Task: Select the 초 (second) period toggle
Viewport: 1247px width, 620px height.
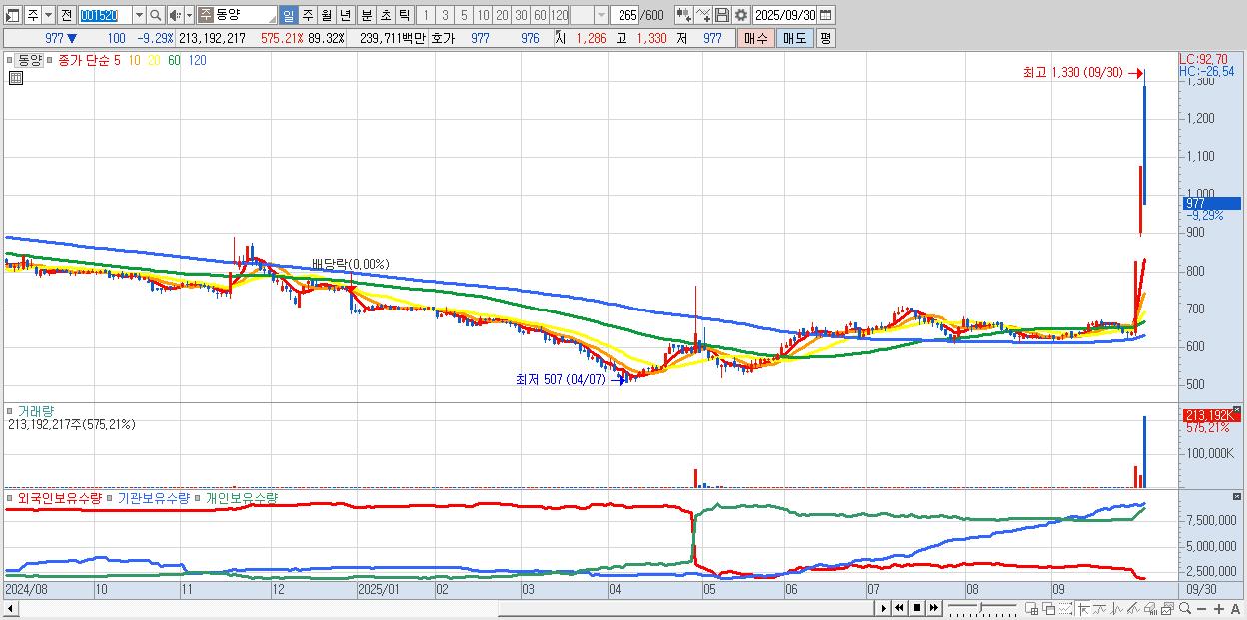Action: (x=385, y=15)
